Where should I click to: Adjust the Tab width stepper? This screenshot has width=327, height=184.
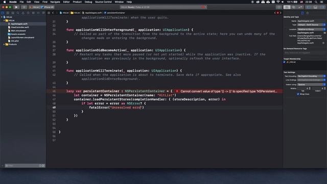[x=310, y=88]
